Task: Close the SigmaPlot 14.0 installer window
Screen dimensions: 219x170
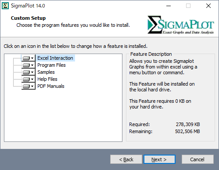Action: tap(208, 6)
